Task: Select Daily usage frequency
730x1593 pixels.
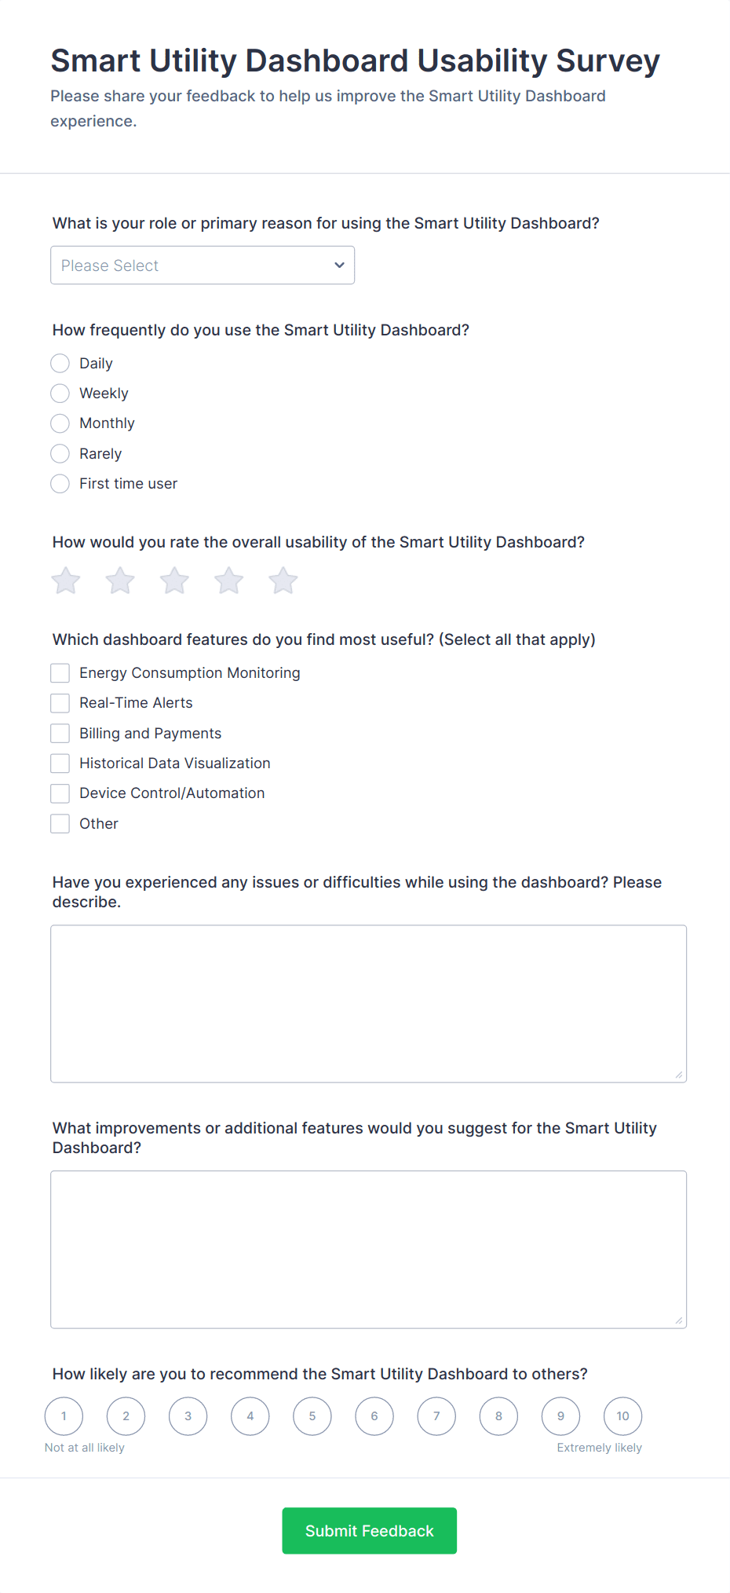Action: tap(60, 363)
